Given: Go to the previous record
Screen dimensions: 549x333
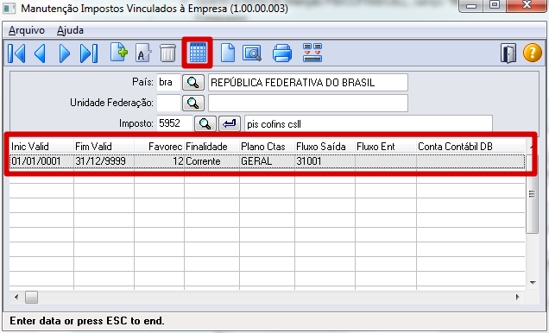Looking at the screenshot, I should (x=40, y=53).
